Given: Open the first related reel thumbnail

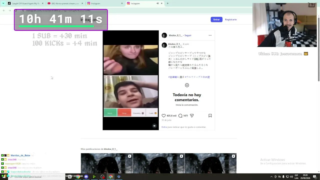Looking at the screenshot, I should pyautogui.click(x=106, y=163).
